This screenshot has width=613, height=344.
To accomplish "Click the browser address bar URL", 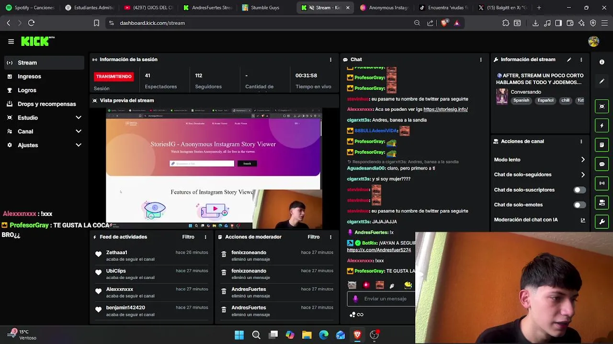I will point(152,23).
